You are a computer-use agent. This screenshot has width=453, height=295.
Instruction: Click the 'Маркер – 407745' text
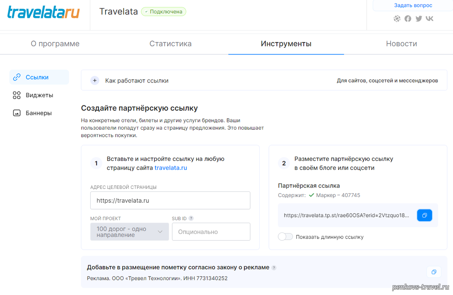coord(338,195)
